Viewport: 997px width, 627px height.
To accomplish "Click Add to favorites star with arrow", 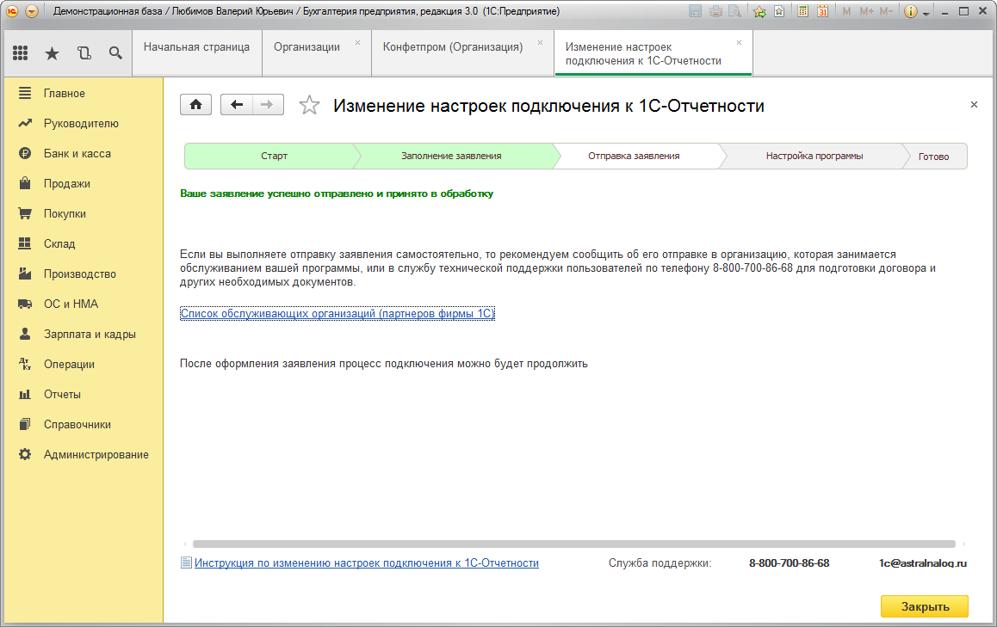I will tap(759, 11).
